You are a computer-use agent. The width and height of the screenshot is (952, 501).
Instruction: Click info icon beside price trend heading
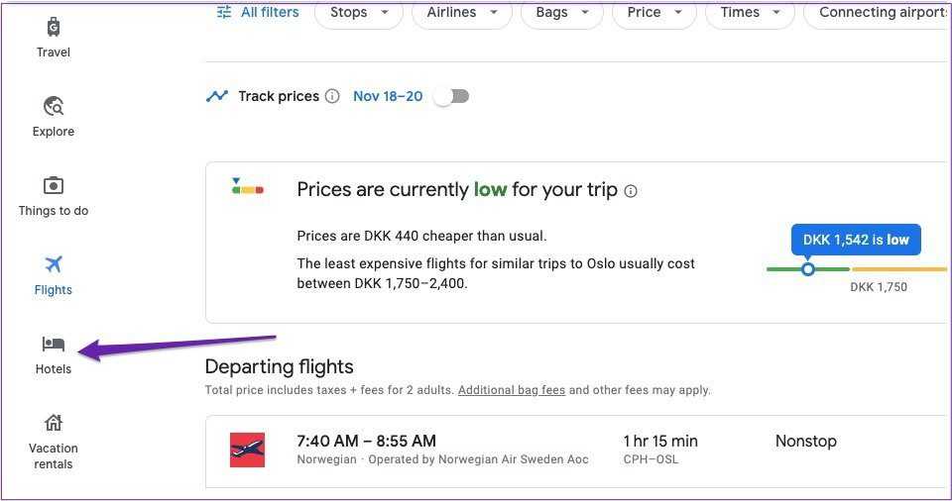tap(631, 190)
